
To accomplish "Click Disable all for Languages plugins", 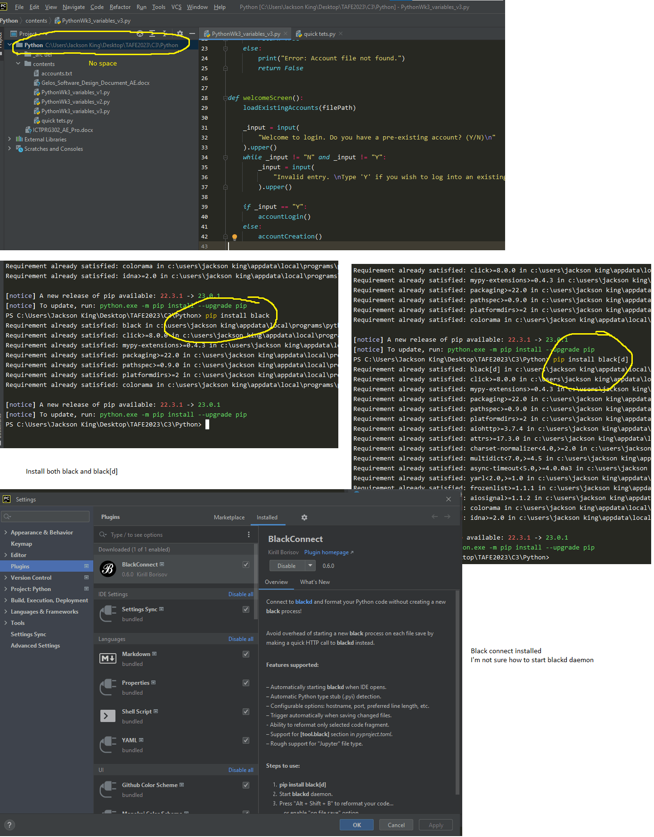I will (241, 639).
